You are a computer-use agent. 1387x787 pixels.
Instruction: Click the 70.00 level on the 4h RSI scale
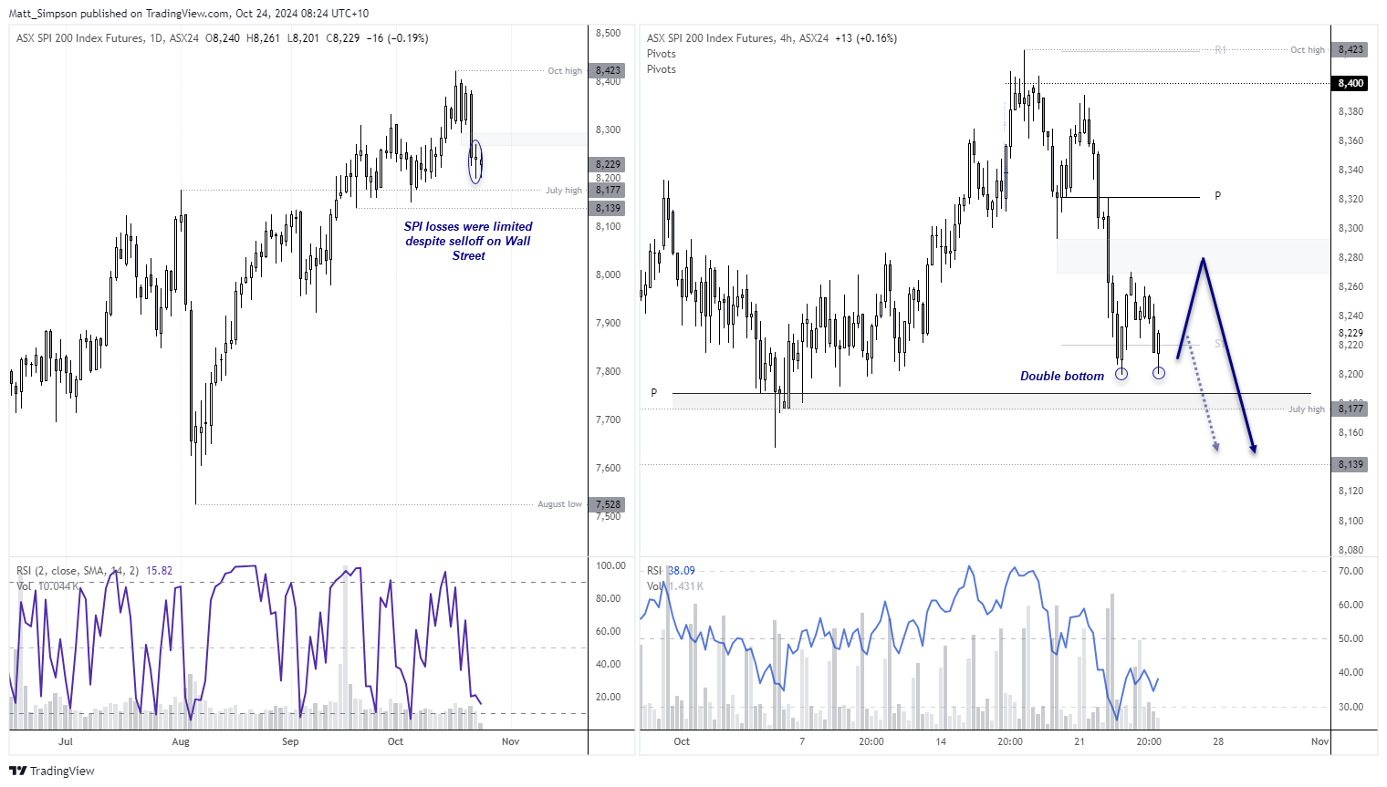pos(1350,571)
